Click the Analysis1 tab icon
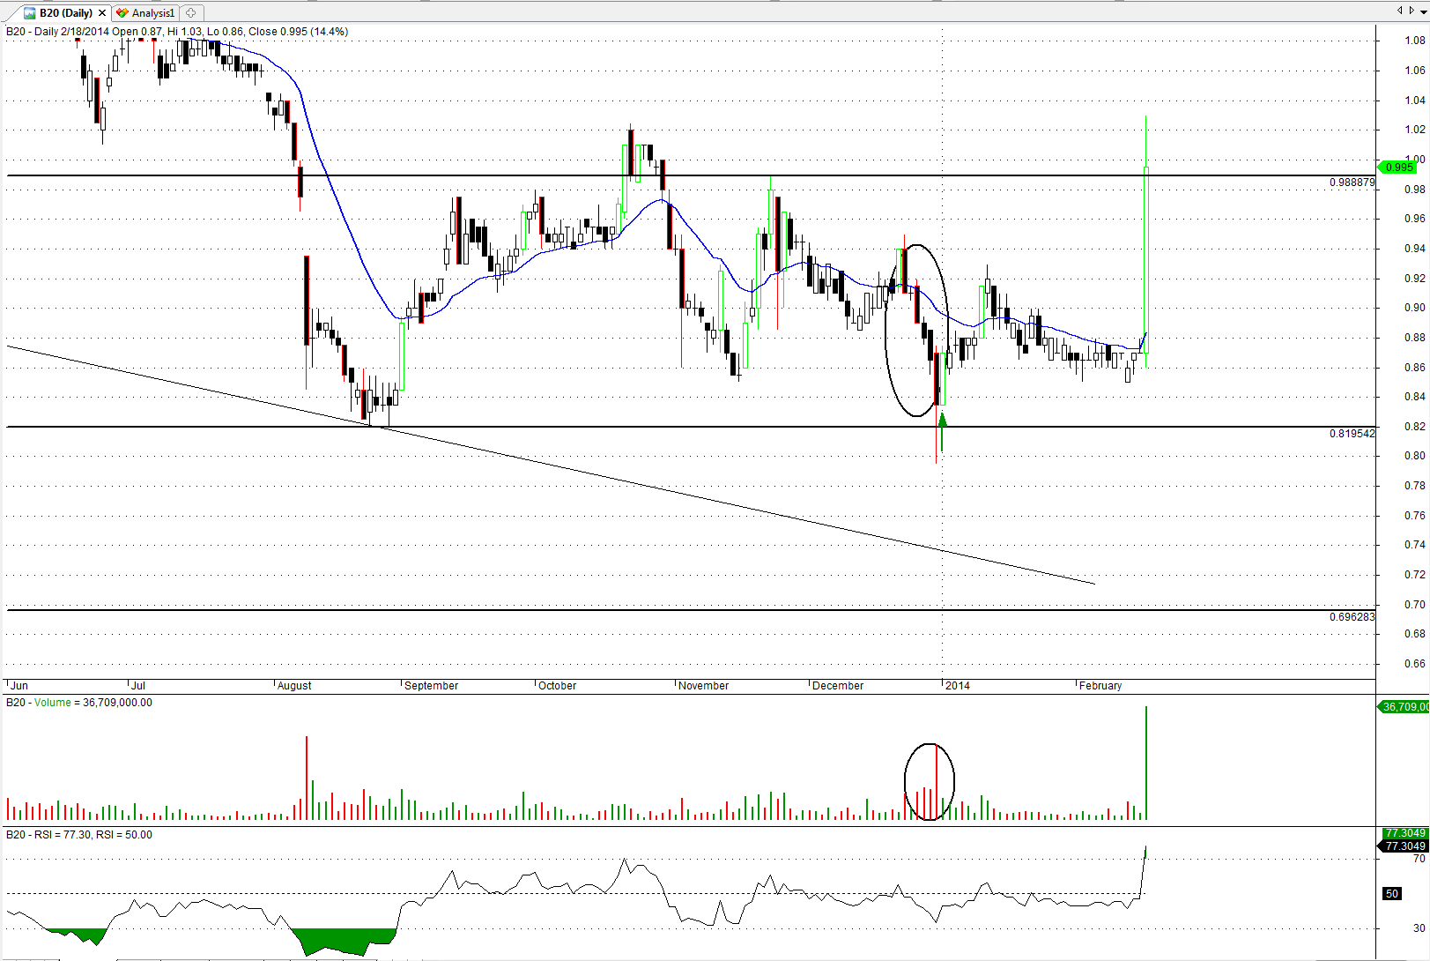Screen dimensions: 1430x961 point(122,13)
